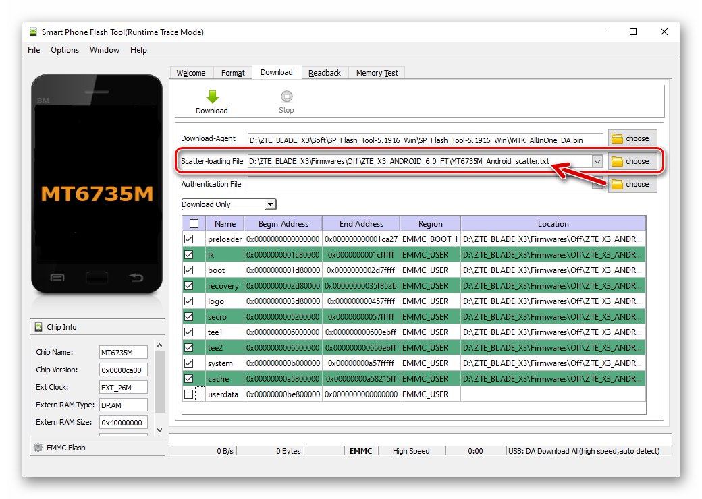Switch to the Memory Test tab
This screenshot has width=702, height=499.
[x=377, y=73]
